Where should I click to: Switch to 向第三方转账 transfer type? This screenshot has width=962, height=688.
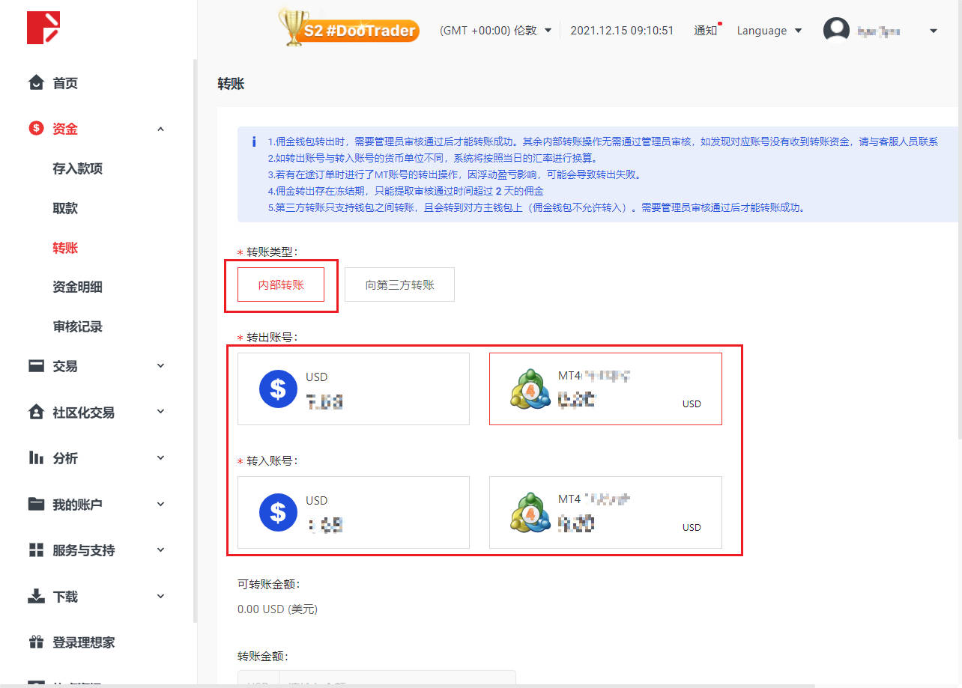click(399, 284)
